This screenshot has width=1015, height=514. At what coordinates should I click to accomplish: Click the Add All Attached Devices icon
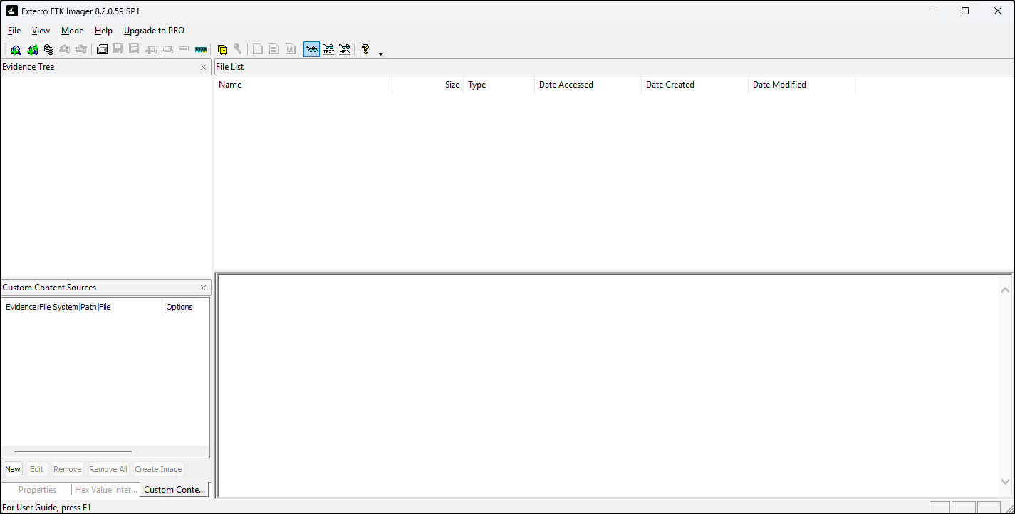point(32,49)
